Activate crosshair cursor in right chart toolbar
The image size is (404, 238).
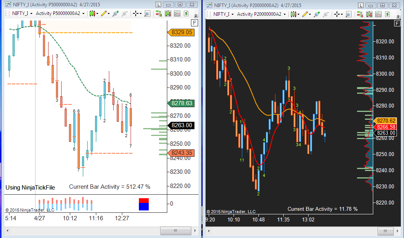[x=337, y=14]
